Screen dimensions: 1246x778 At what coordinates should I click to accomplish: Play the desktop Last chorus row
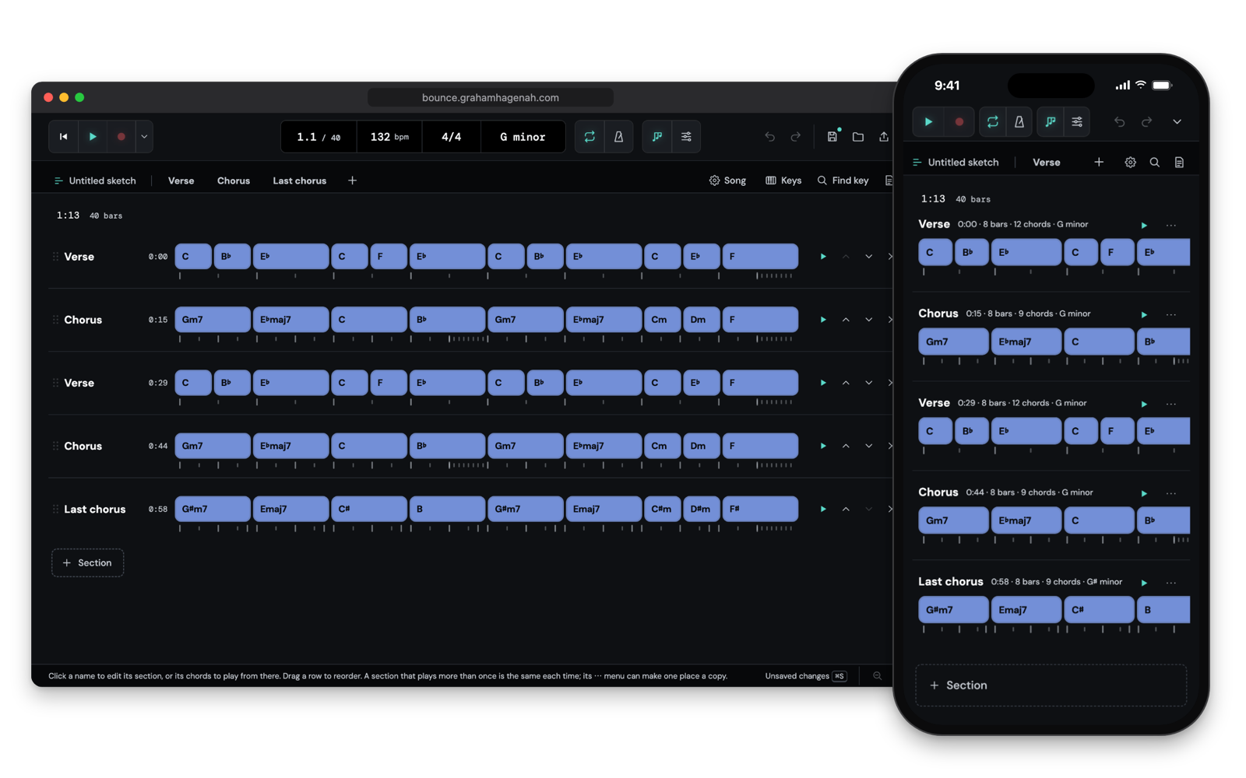click(823, 510)
